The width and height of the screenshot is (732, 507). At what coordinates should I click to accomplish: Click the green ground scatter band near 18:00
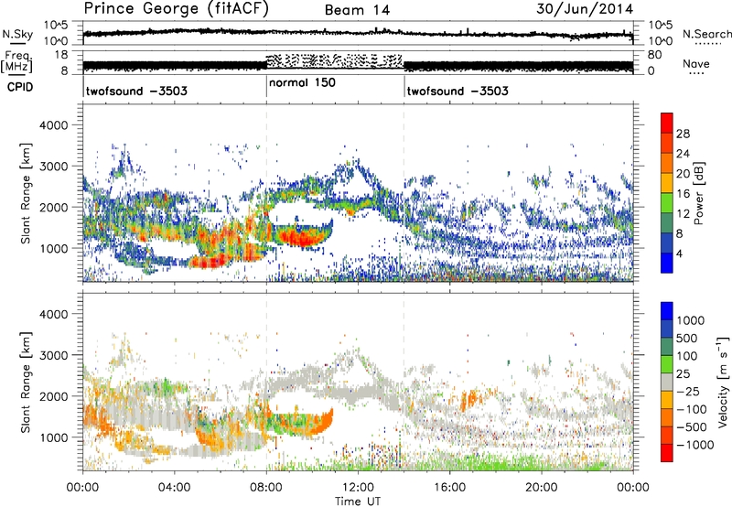[x=495, y=464]
